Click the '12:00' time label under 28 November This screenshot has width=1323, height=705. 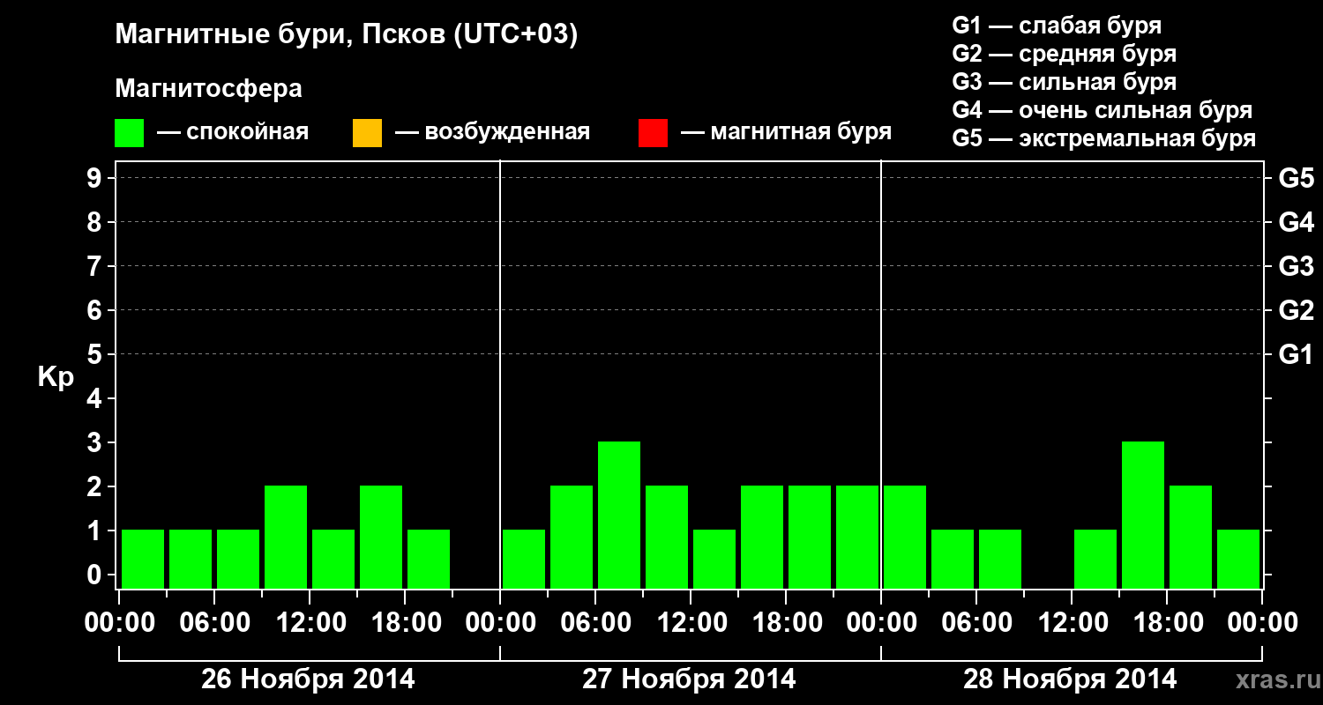coord(1072,623)
